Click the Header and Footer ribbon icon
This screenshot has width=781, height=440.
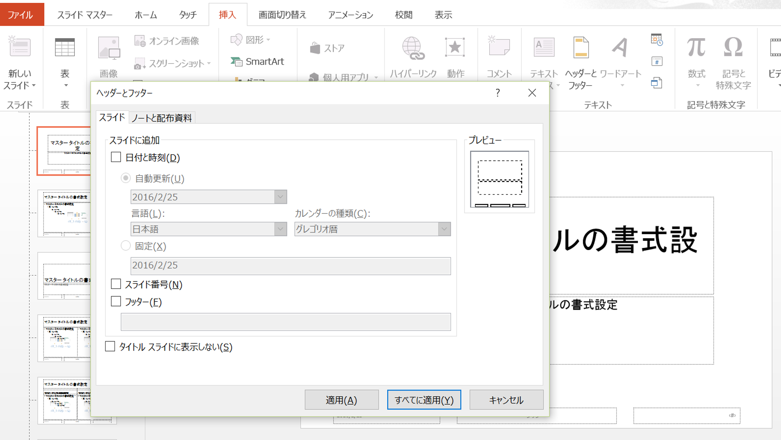click(x=581, y=48)
